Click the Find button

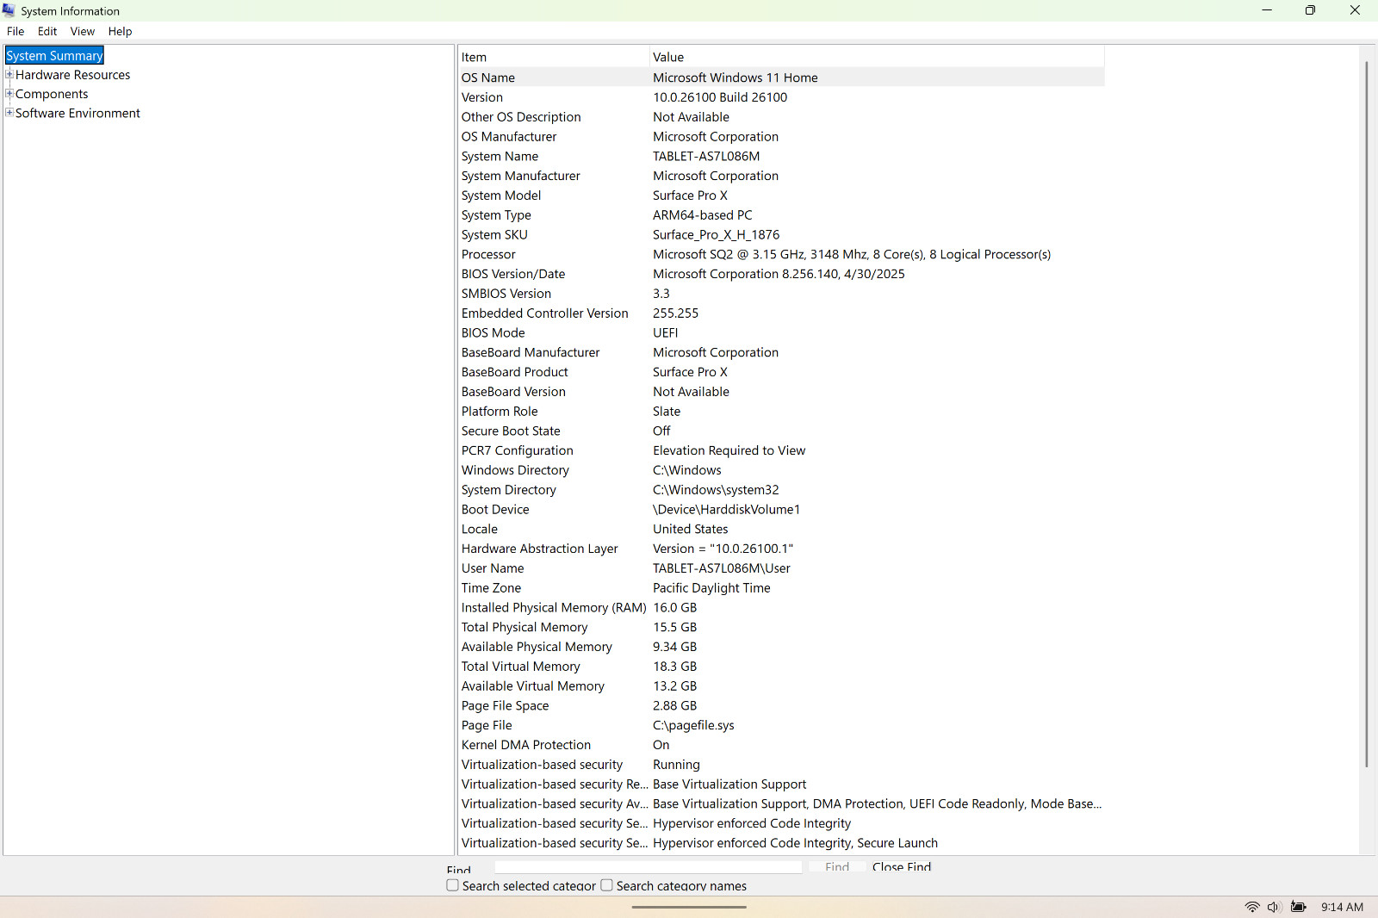click(836, 866)
